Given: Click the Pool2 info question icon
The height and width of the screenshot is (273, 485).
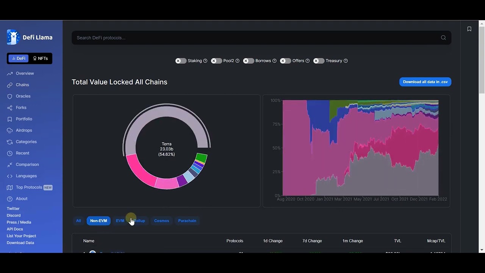Looking at the screenshot, I should point(238,61).
